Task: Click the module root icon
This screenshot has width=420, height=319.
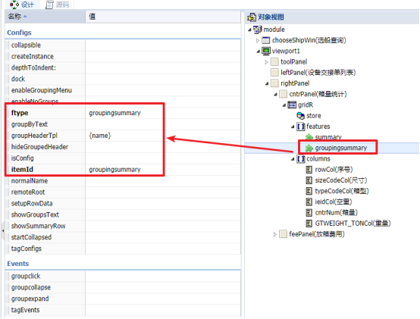Action: click(258, 30)
